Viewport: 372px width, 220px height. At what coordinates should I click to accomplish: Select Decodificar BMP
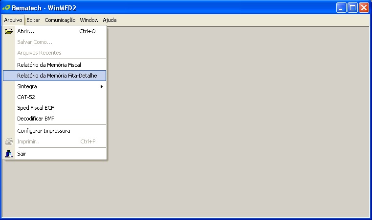click(36, 119)
